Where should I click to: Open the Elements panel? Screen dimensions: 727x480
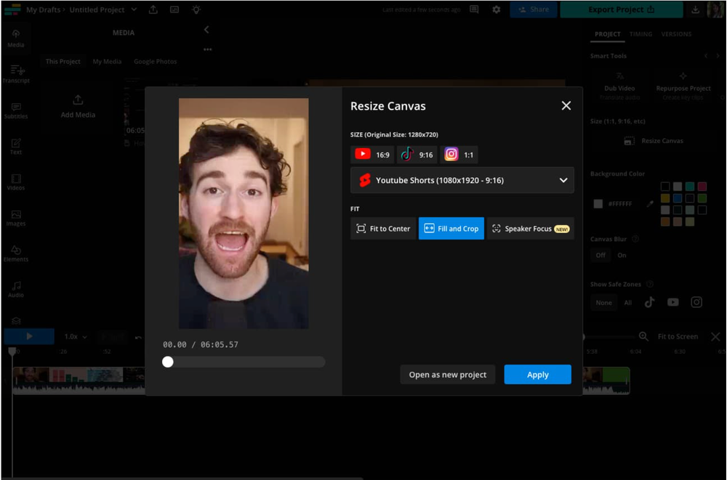click(x=15, y=253)
